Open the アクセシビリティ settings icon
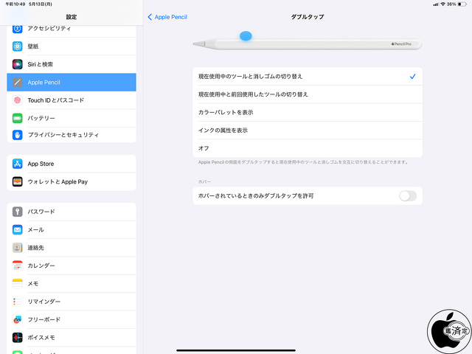The height and width of the screenshot is (354, 472). [x=18, y=29]
